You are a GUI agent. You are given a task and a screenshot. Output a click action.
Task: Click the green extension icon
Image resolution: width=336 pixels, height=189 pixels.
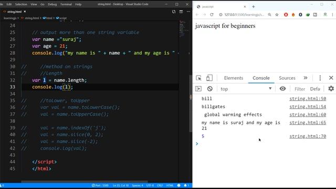(x=308, y=15)
